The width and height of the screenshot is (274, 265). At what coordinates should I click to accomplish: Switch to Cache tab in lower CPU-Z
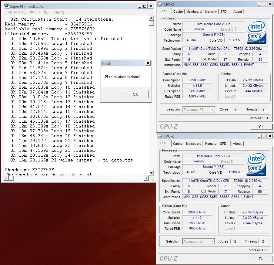click(x=178, y=144)
